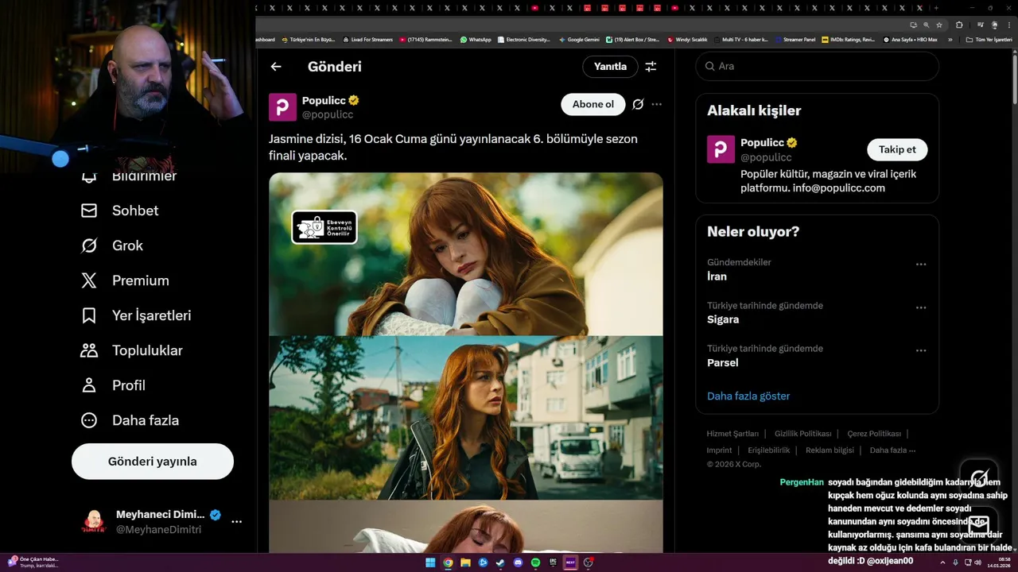The height and width of the screenshot is (572, 1018).
Task: Click the X Premium icon in sidebar
Action: [x=89, y=280]
